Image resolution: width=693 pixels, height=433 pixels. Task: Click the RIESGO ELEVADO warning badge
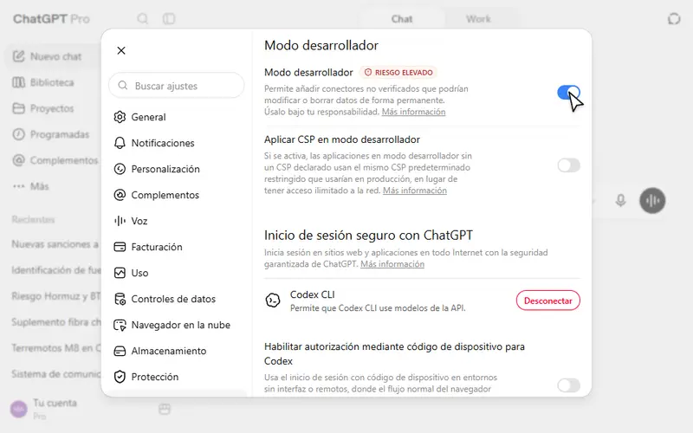(398, 73)
